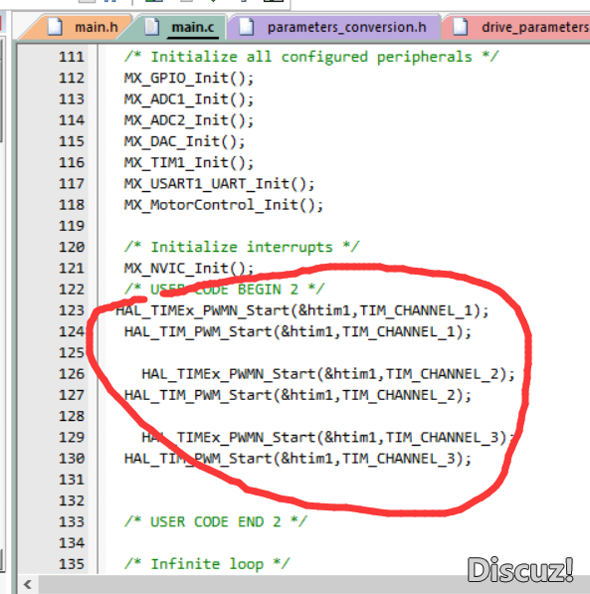Click line number 135

pyautogui.click(x=72, y=564)
